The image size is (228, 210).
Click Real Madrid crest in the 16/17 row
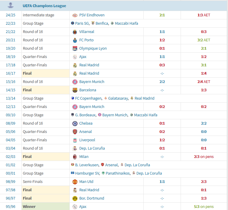click(x=75, y=73)
